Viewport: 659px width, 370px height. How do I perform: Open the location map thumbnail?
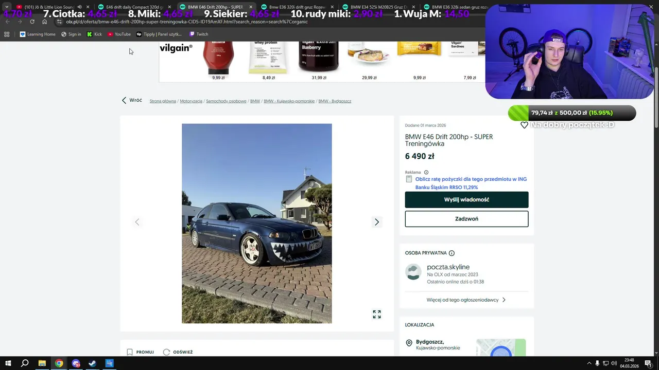click(x=501, y=347)
